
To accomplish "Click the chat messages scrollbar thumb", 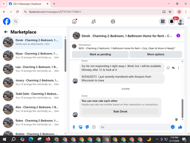I will [x=182, y=108].
